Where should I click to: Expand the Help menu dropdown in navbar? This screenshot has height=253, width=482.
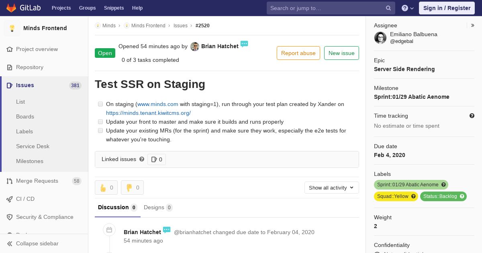click(408, 8)
